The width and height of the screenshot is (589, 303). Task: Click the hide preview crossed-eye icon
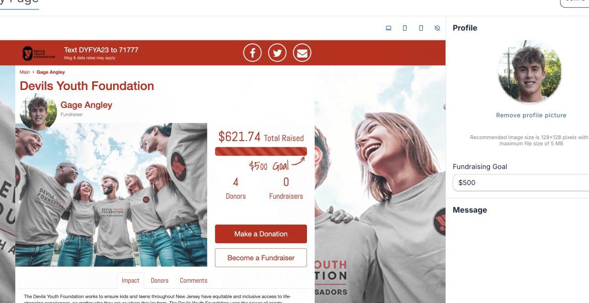point(437,28)
